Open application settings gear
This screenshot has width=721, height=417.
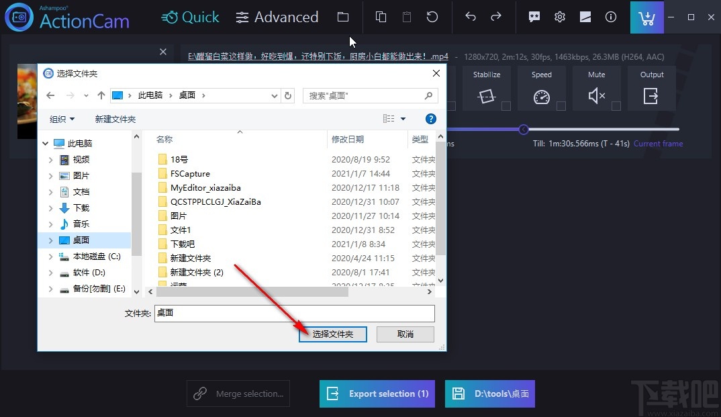pyautogui.click(x=560, y=17)
